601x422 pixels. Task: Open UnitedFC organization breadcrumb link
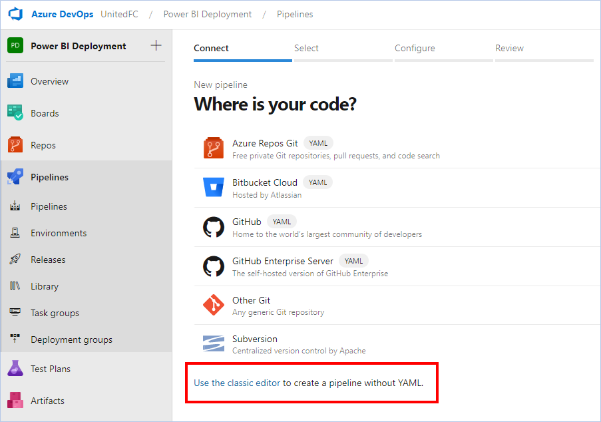coord(119,14)
